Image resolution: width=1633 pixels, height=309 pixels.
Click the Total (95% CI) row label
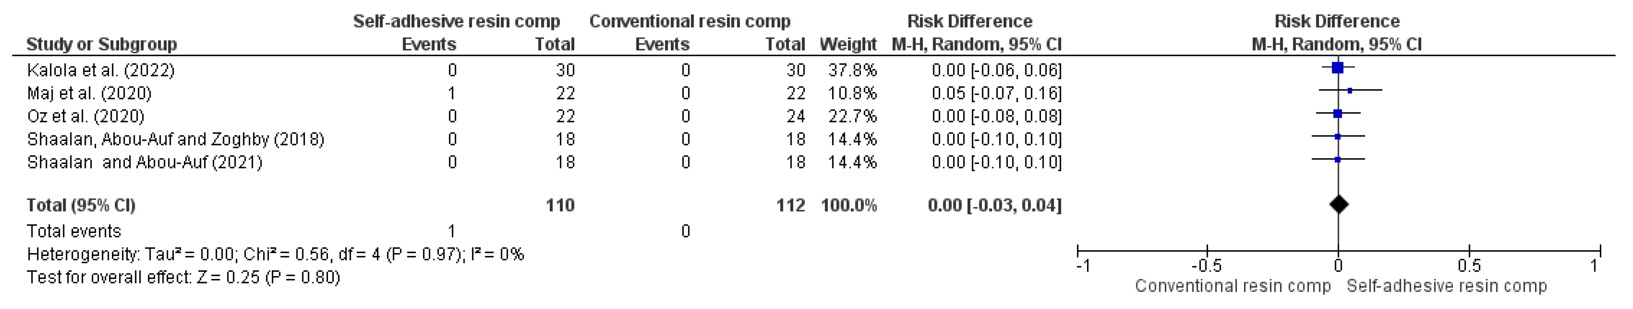[81, 205]
